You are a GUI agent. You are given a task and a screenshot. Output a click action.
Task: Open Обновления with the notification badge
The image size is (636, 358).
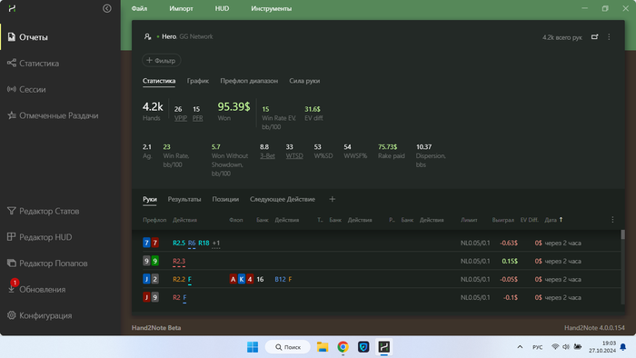coord(60,289)
